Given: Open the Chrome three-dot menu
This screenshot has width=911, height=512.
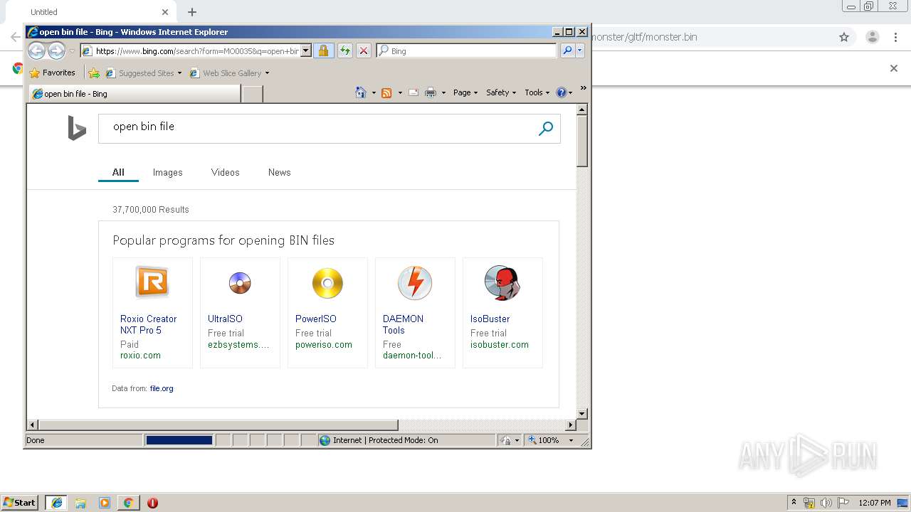Looking at the screenshot, I should pyautogui.click(x=896, y=37).
